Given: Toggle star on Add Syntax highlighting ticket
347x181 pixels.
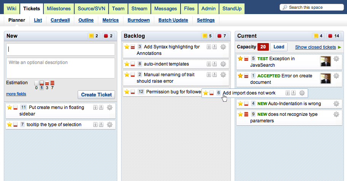Looking at the screenshot, I should click(127, 47).
